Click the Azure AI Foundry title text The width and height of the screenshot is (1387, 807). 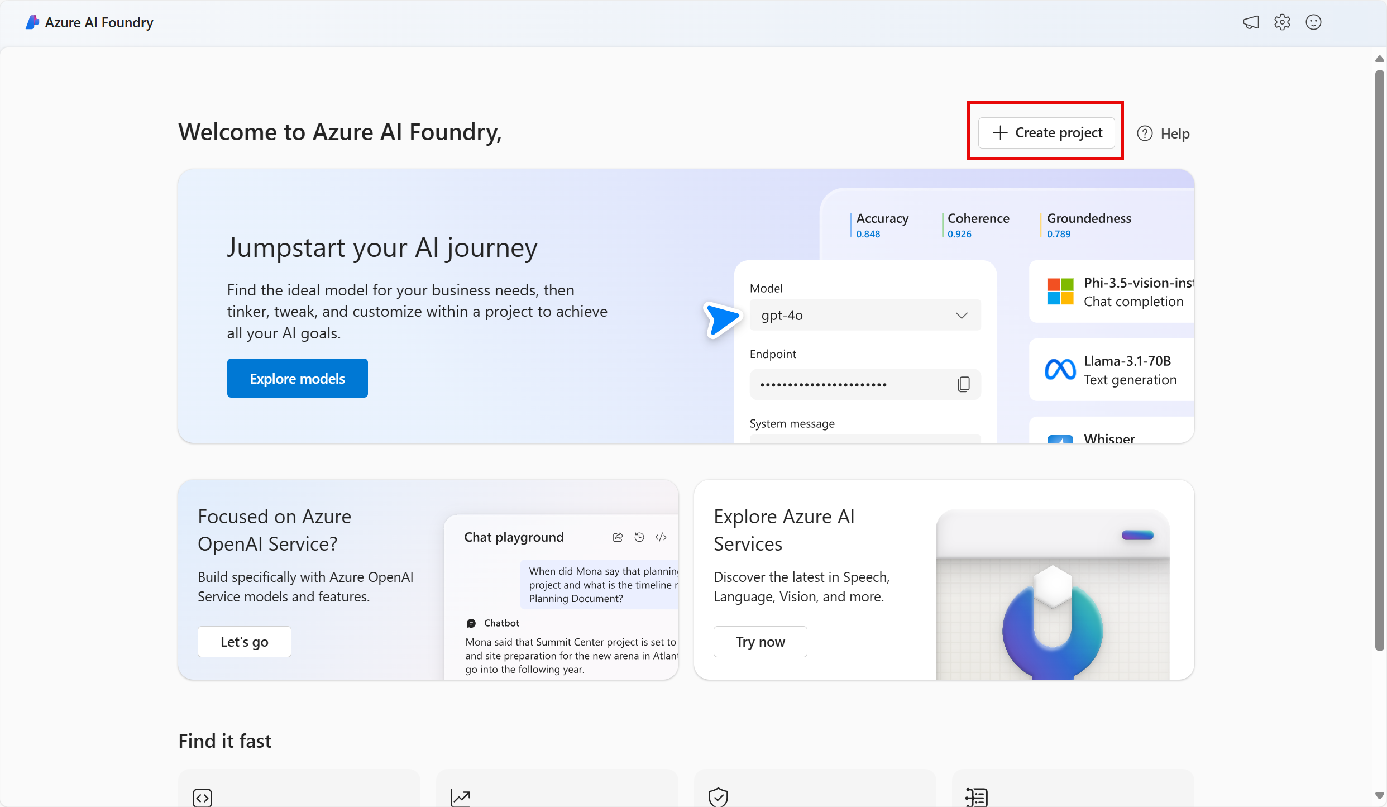99,22
